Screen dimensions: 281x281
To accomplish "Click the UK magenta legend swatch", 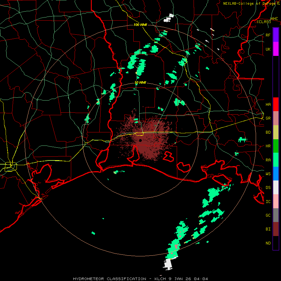I will [x=276, y=49].
